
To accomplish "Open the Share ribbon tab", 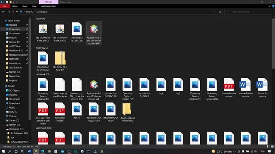I will coord(25,6).
